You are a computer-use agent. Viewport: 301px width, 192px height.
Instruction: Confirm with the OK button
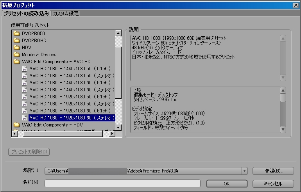tap(227, 184)
